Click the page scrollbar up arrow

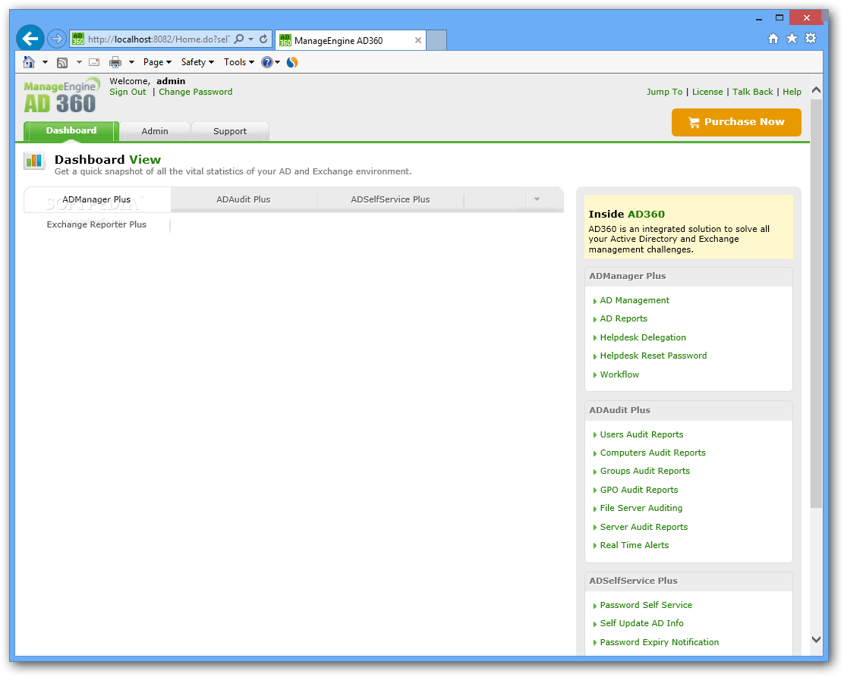[816, 89]
